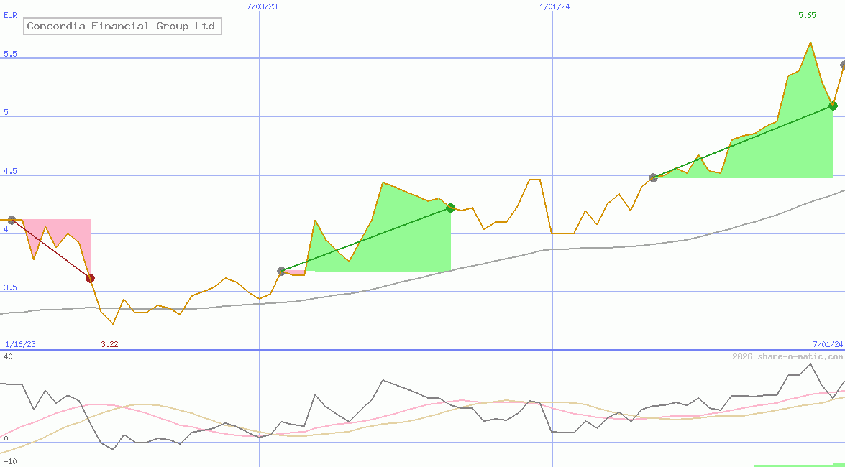
Task: Click the EUR currency label
Action: point(9,15)
